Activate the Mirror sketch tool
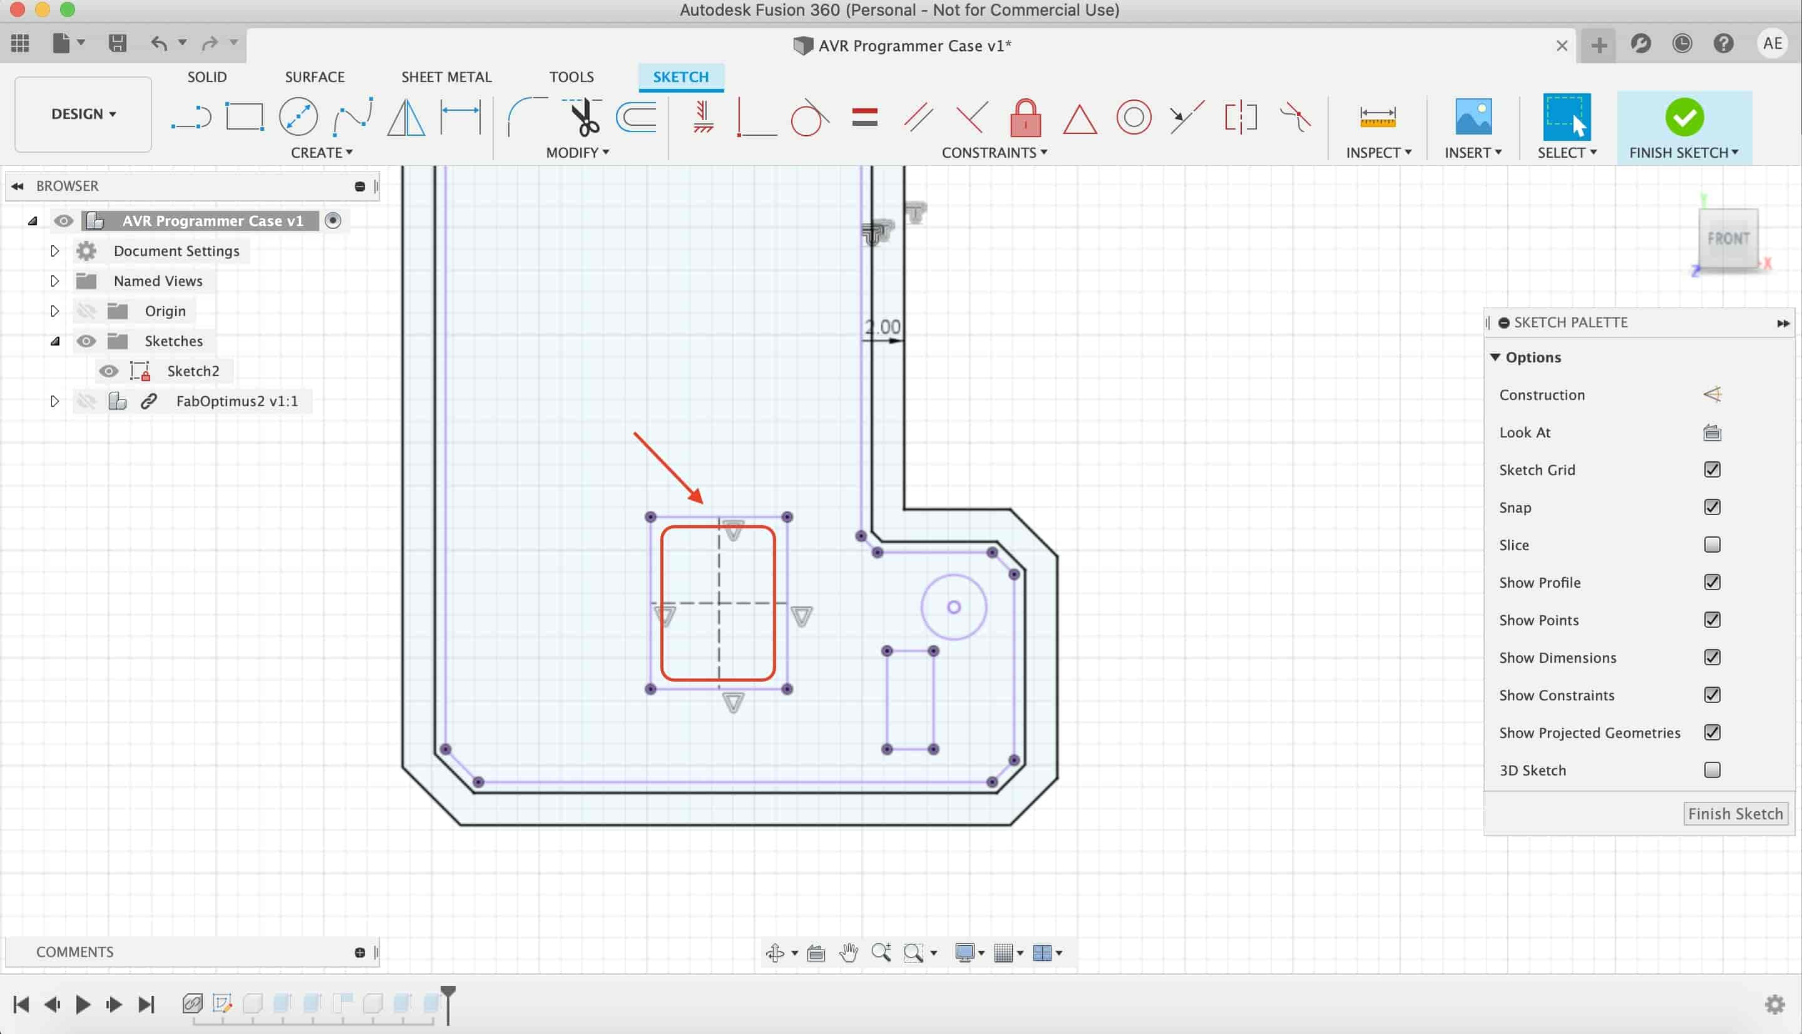This screenshot has width=1802, height=1034. [406, 116]
